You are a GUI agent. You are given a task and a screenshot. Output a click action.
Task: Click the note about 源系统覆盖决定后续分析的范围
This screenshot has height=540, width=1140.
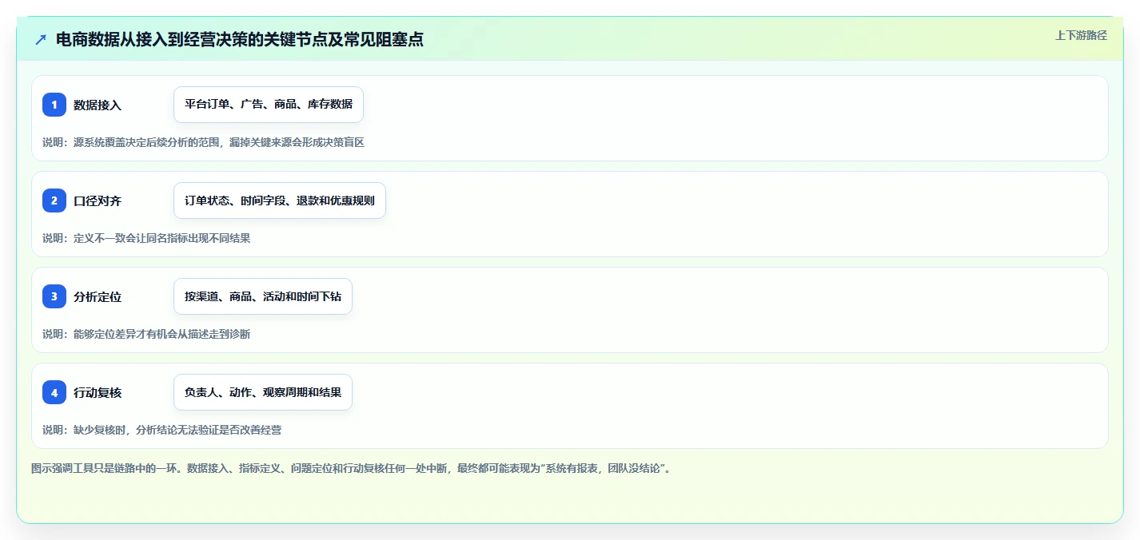coord(203,142)
